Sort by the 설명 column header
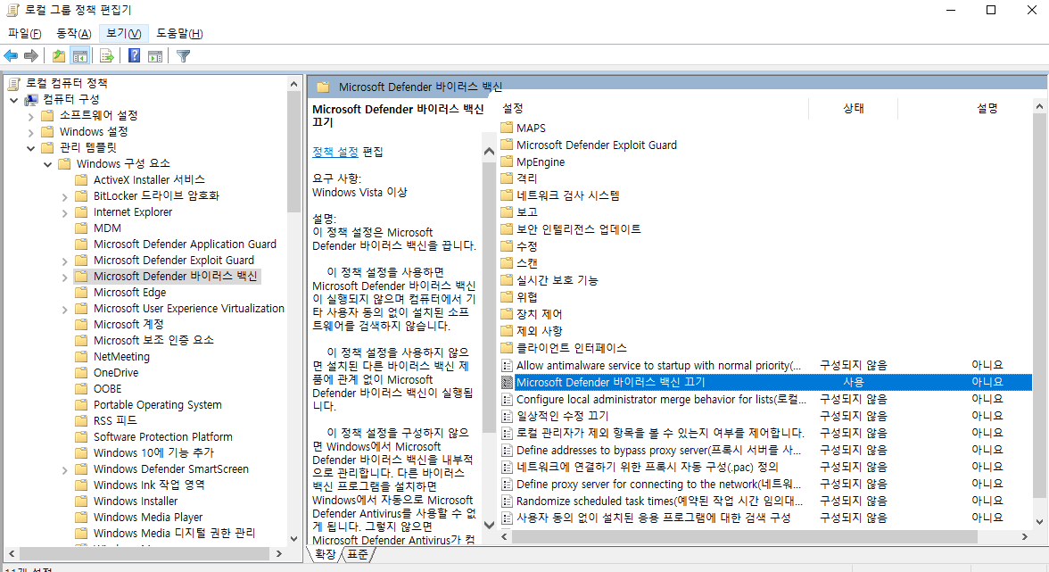Image resolution: width=1049 pixels, height=572 pixels. tap(987, 108)
